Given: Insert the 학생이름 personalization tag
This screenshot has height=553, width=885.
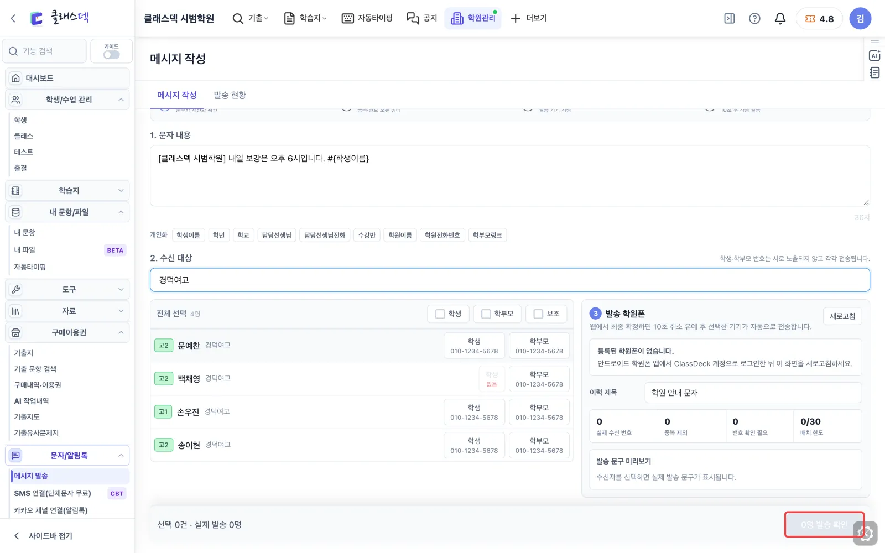Looking at the screenshot, I should point(188,235).
